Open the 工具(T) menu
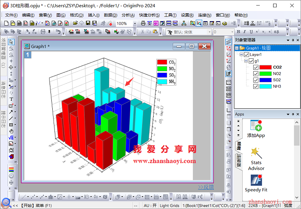This screenshot has width=301, height=209. [x=170, y=15]
